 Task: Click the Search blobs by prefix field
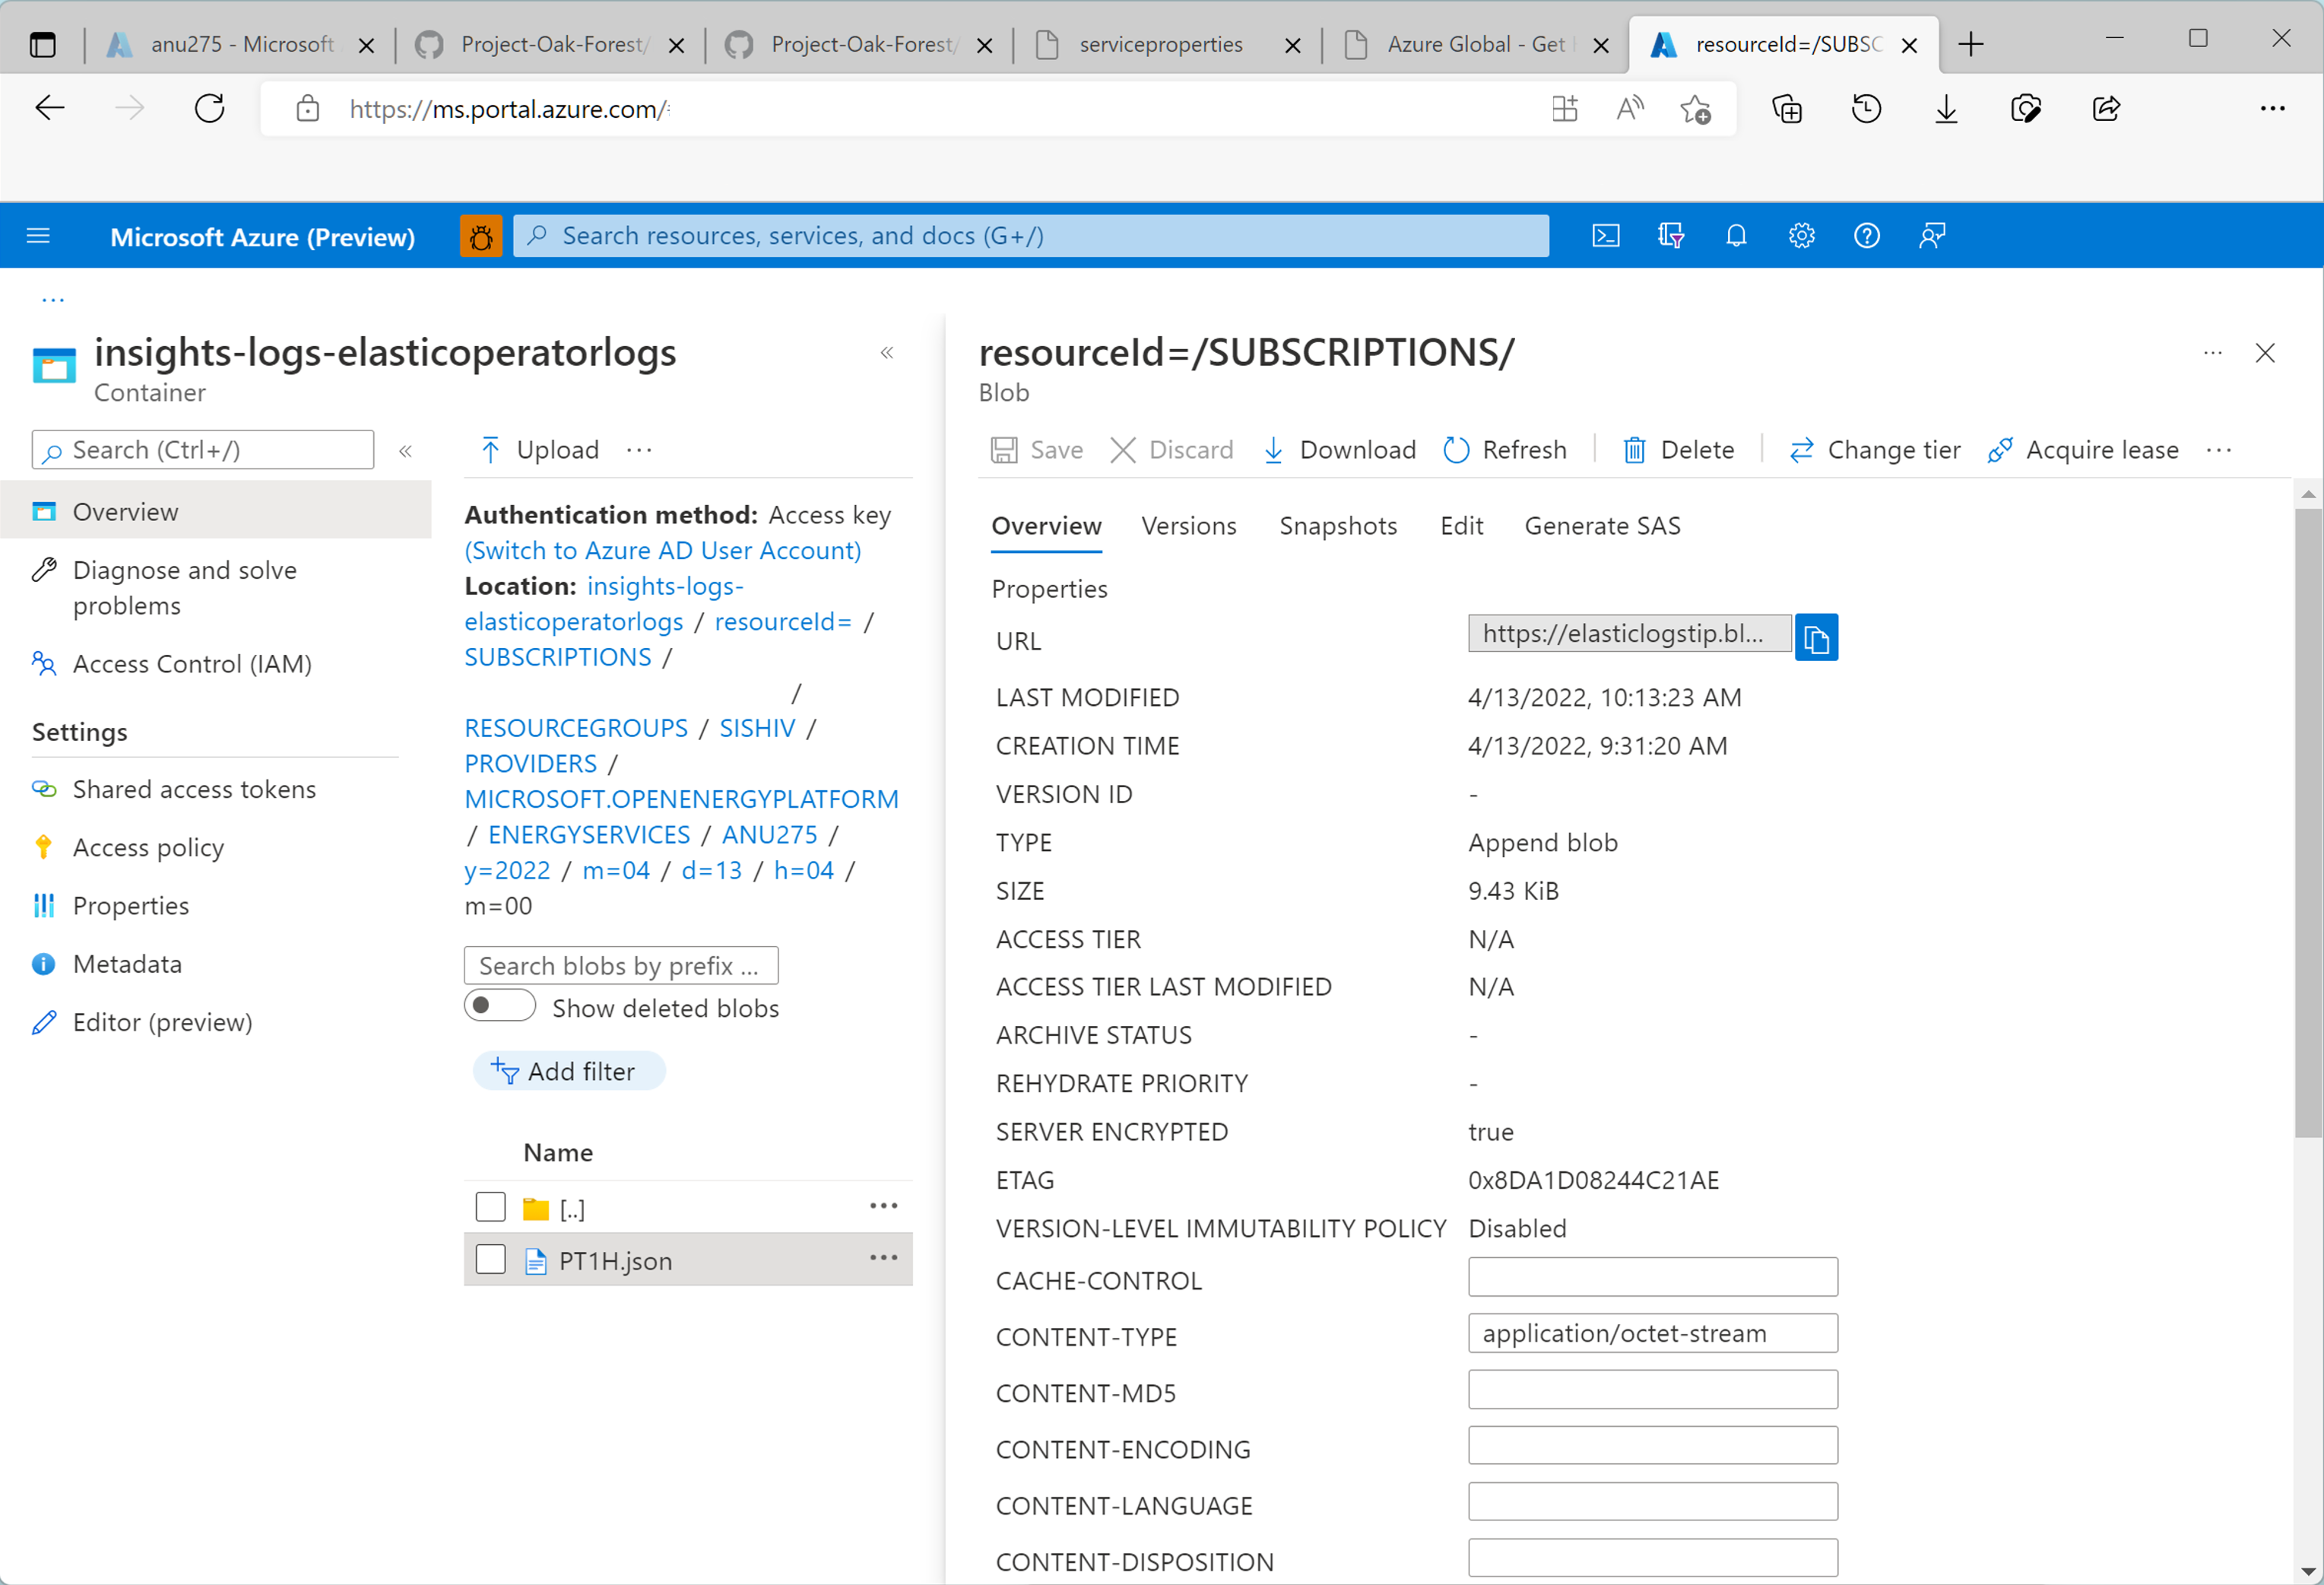coord(620,964)
